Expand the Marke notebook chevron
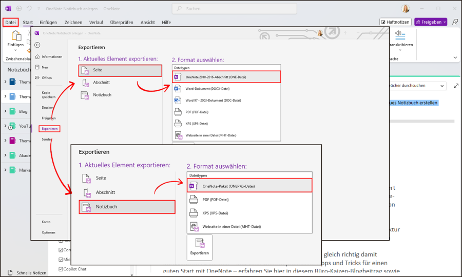Screen dimensions: 462x277 coord(5,170)
